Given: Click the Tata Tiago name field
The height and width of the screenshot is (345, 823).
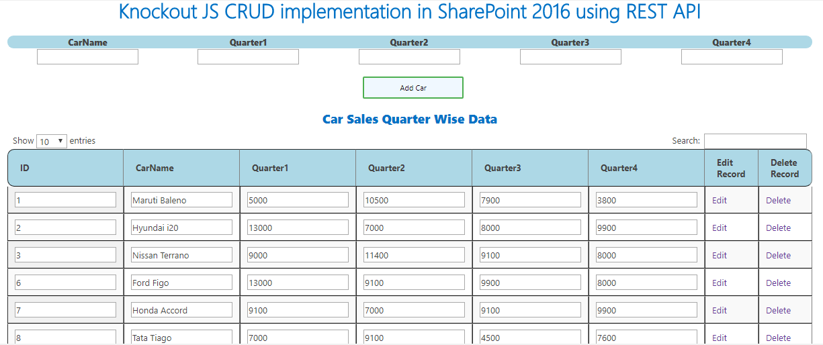Looking at the screenshot, I should (181, 338).
